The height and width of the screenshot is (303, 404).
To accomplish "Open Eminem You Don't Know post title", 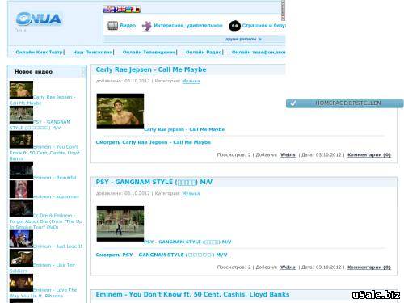I will (x=192, y=294).
